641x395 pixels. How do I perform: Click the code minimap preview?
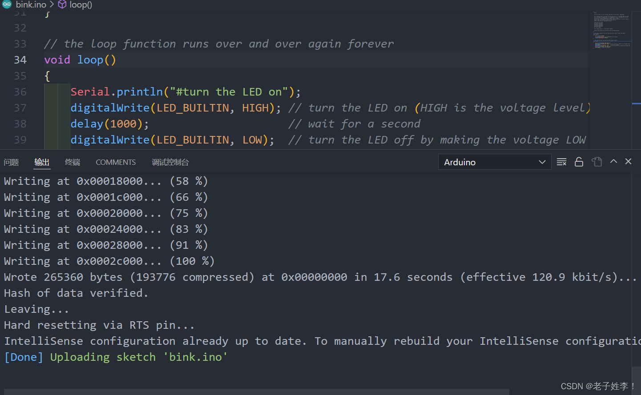pyautogui.click(x=612, y=31)
